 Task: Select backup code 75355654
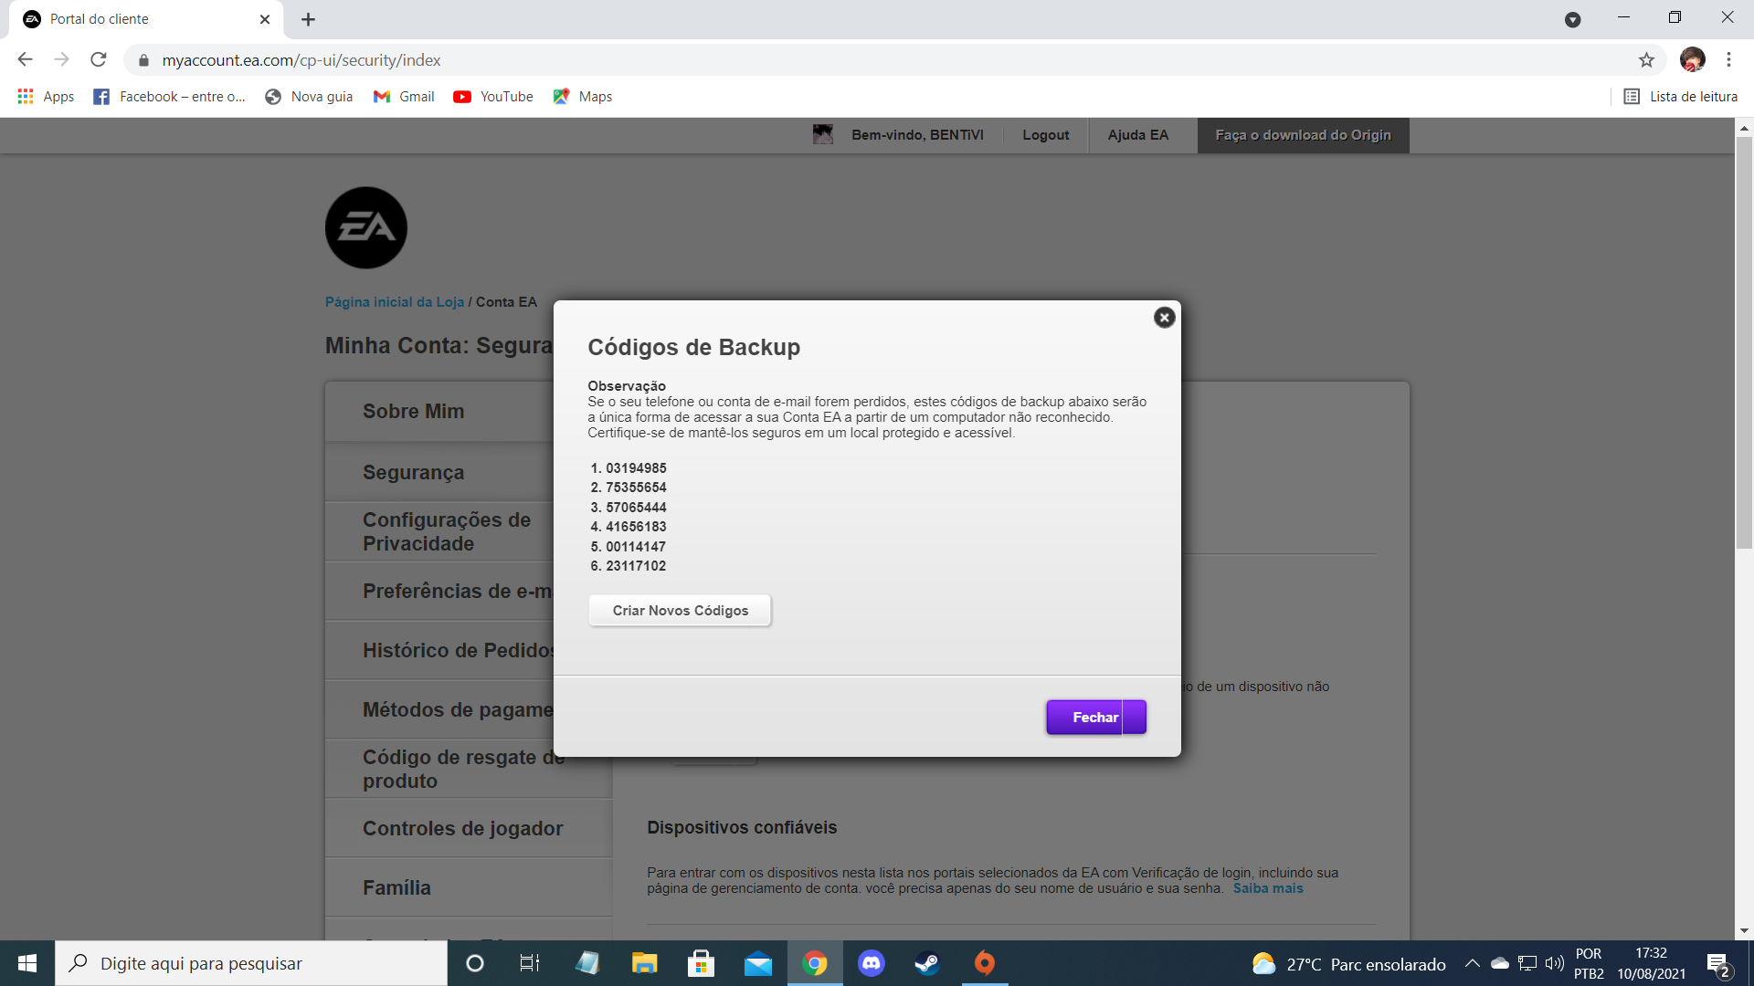[636, 488]
